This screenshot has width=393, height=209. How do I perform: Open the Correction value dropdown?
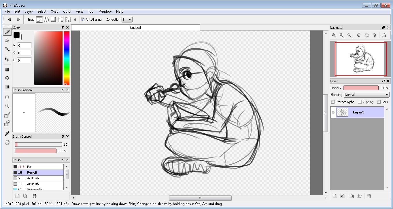point(127,20)
